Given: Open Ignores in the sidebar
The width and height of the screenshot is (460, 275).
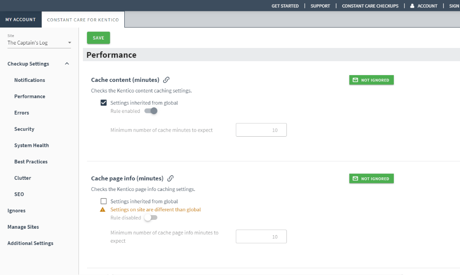Looking at the screenshot, I should (x=17, y=211).
